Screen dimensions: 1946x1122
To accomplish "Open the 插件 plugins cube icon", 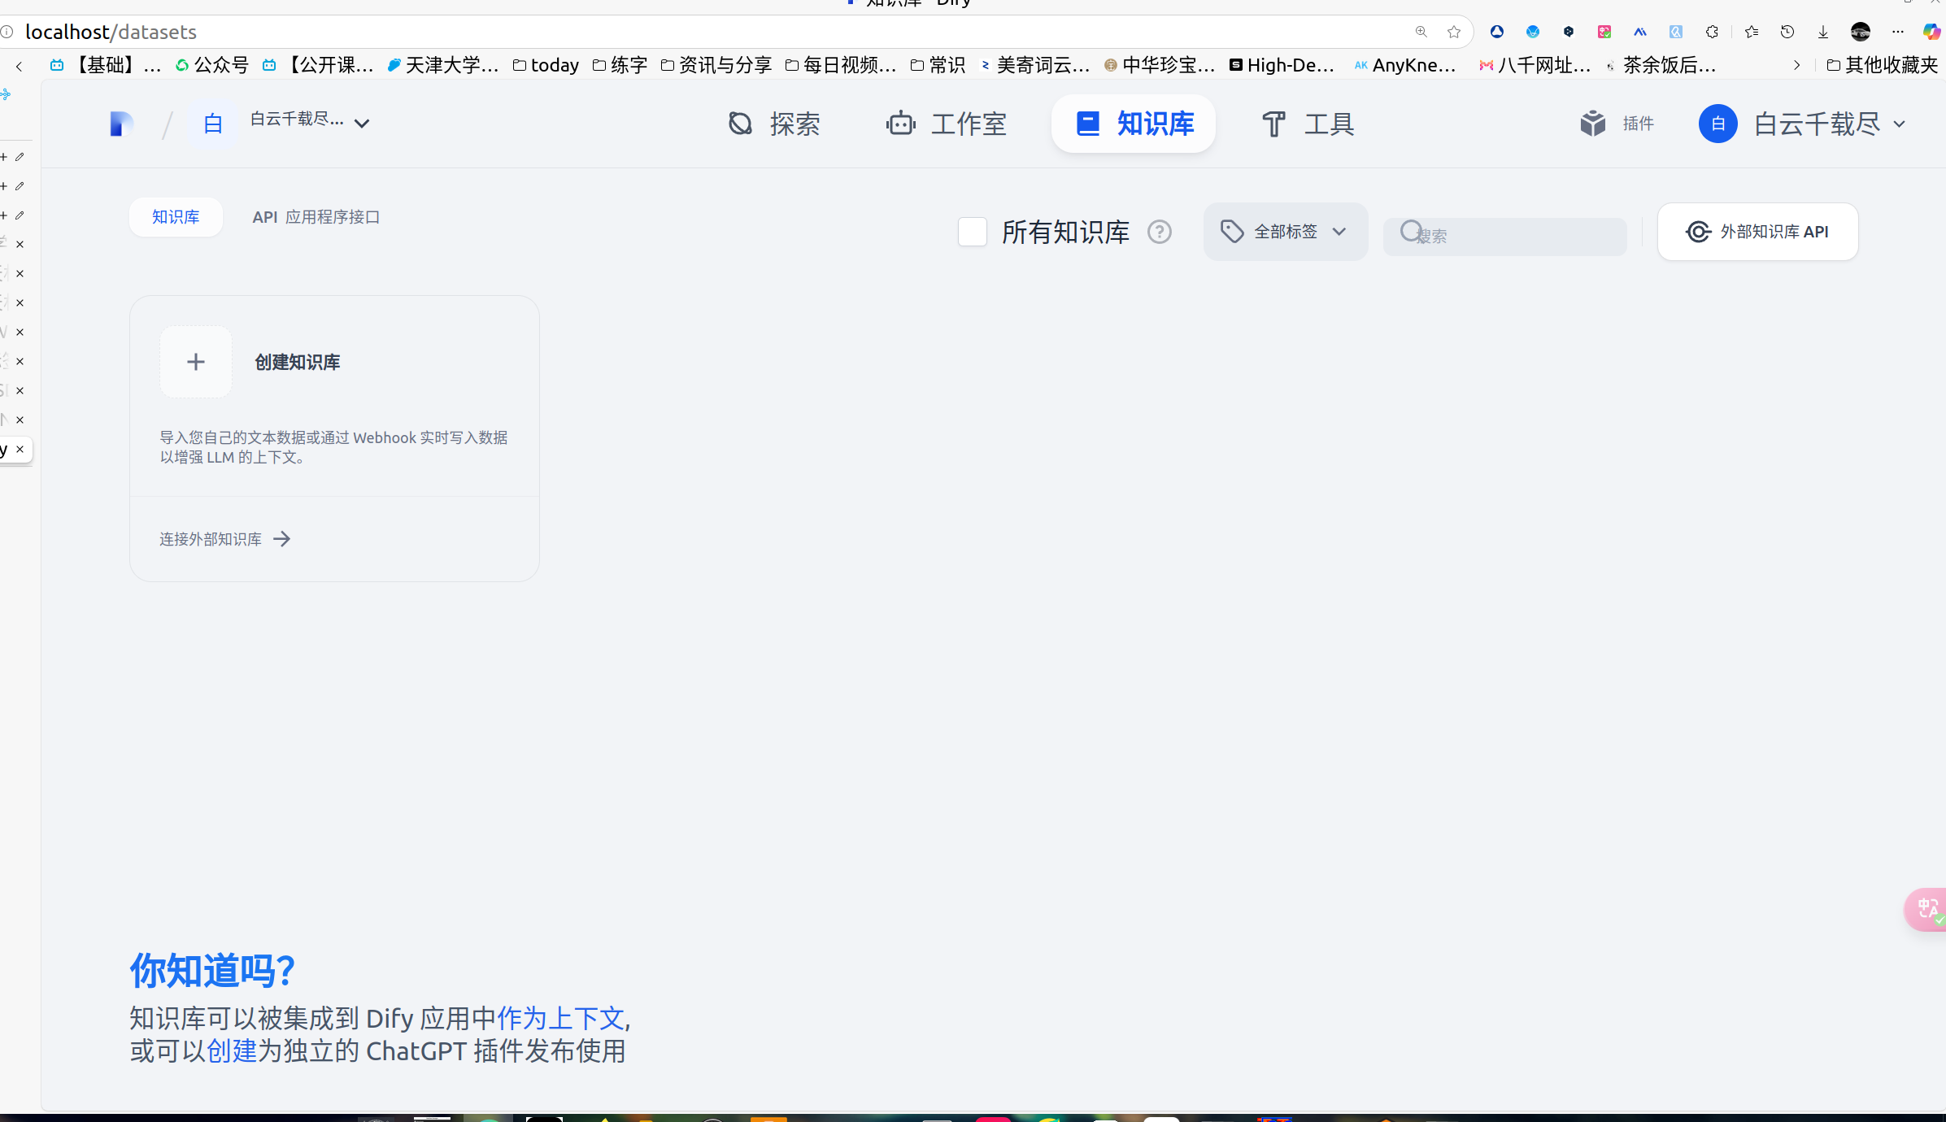I will (1592, 124).
